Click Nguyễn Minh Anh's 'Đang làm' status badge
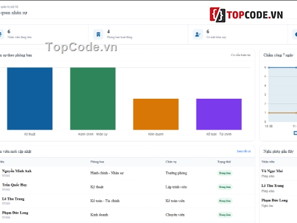297x223 pixels. [x=225, y=173]
